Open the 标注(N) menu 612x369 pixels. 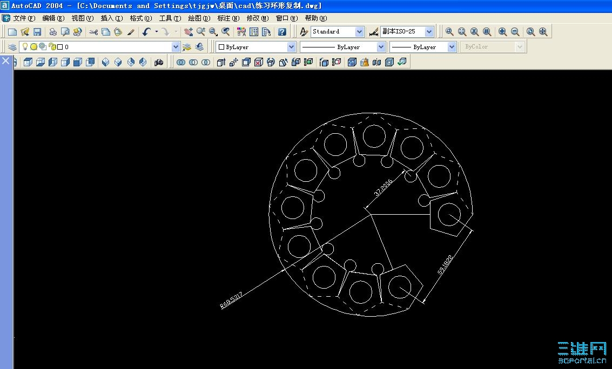228,18
